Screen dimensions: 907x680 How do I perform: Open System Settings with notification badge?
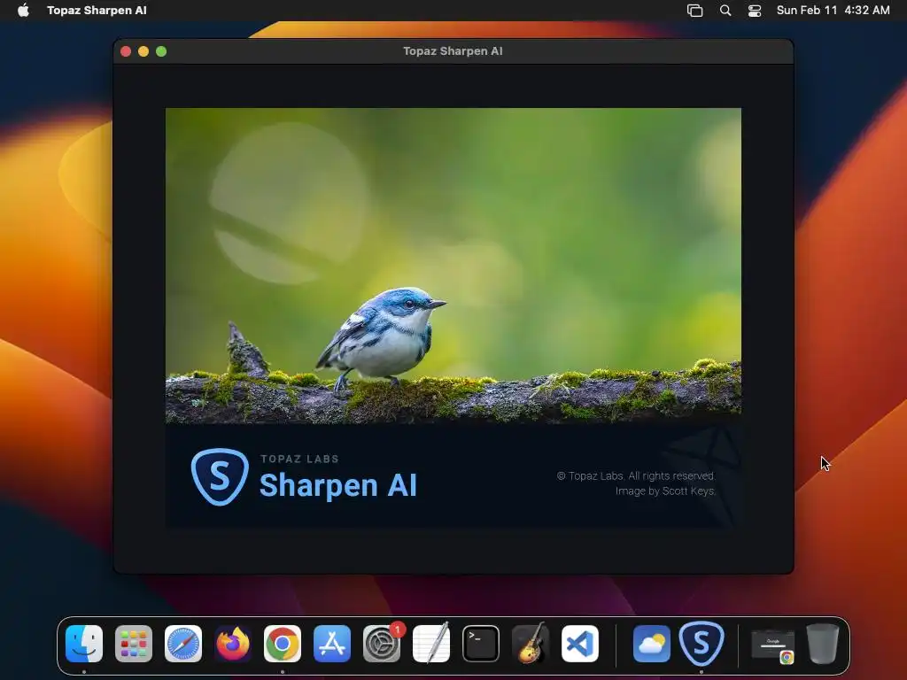382,644
